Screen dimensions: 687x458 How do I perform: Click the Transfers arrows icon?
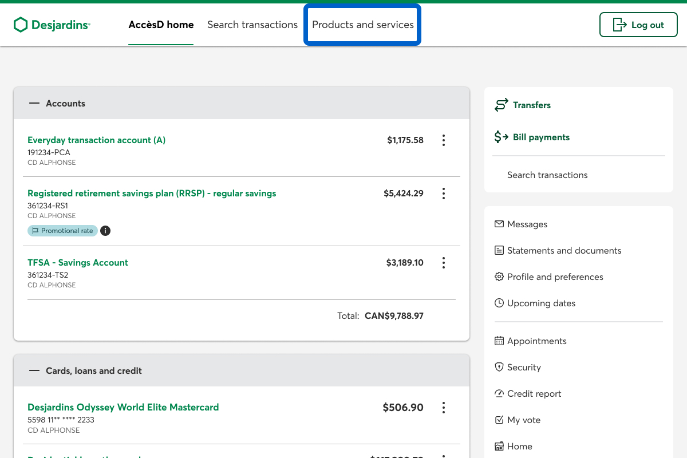[501, 105]
